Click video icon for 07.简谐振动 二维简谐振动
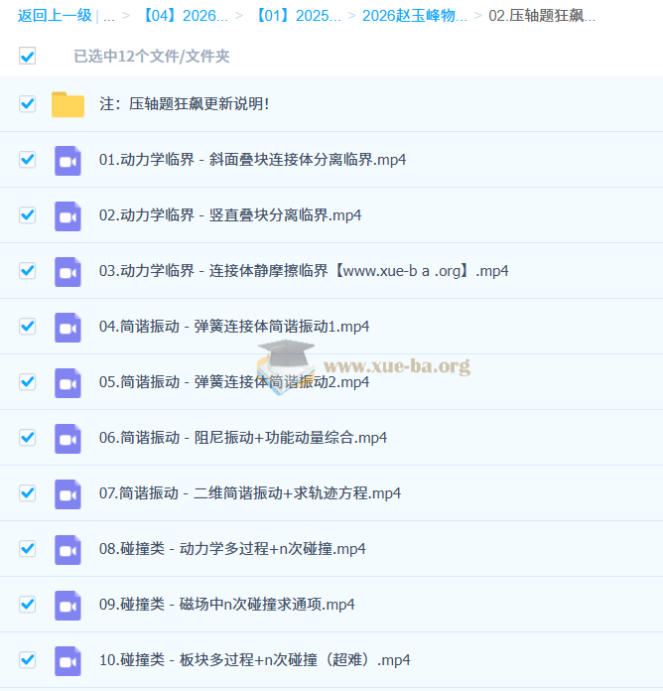The height and width of the screenshot is (691, 663). [67, 493]
